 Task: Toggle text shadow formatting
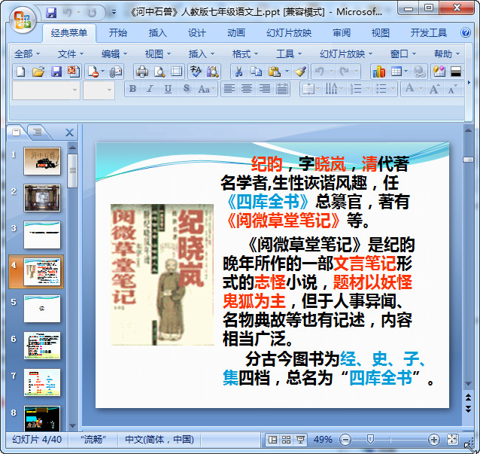coord(186,89)
